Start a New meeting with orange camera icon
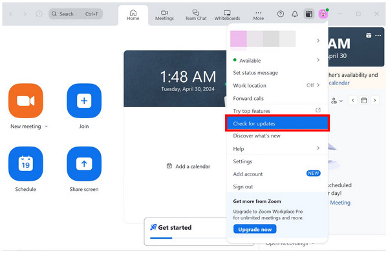The image size is (388, 253). click(x=26, y=101)
